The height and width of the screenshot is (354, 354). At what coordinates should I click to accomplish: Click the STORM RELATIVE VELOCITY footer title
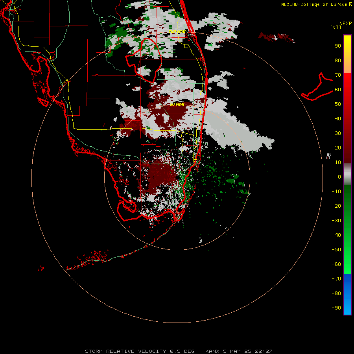pyautogui.click(x=125, y=351)
